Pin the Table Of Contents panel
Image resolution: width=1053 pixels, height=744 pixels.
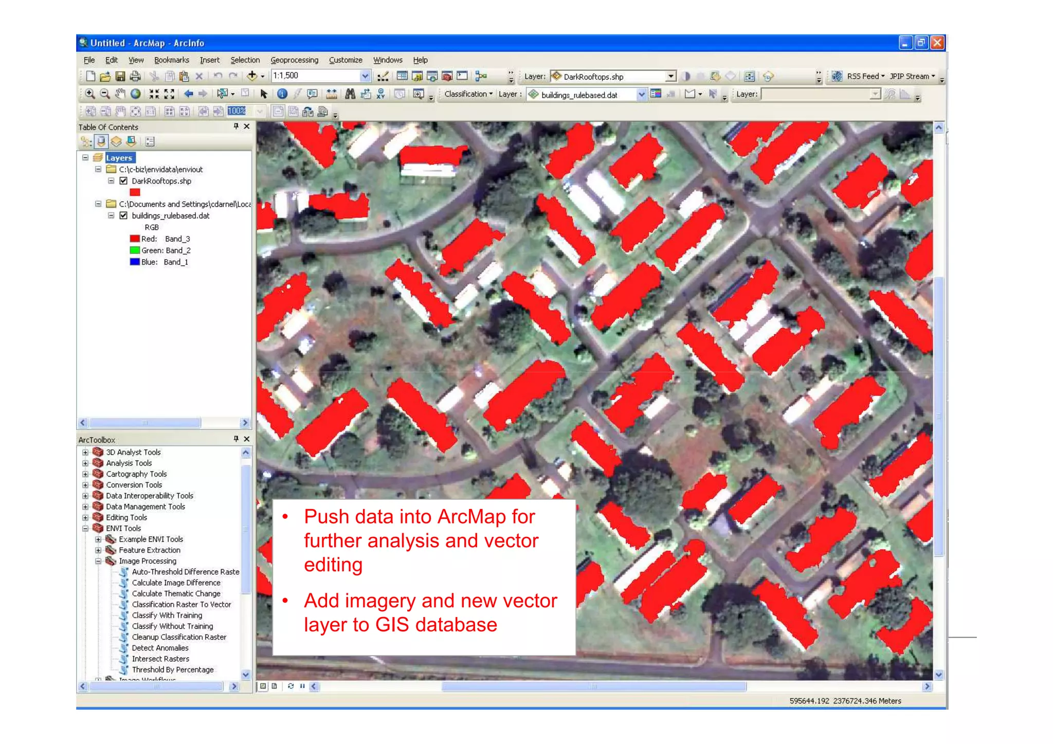coord(236,126)
